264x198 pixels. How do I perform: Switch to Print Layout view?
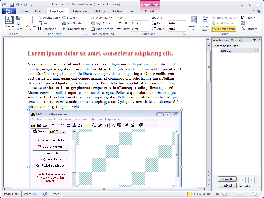[x=190, y=194]
